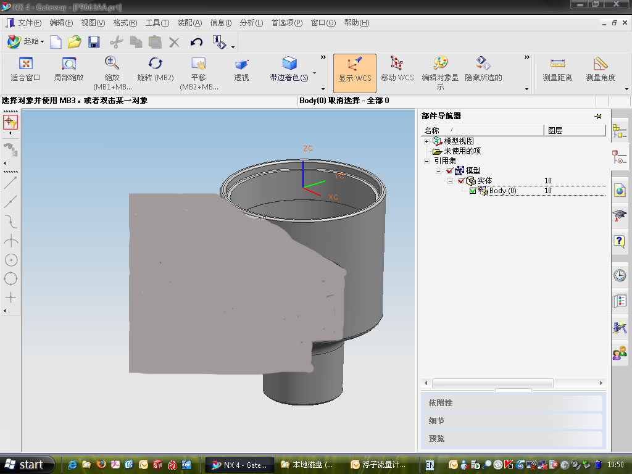
Task: Expand the 模型视图 tree node
Action: tap(426, 141)
